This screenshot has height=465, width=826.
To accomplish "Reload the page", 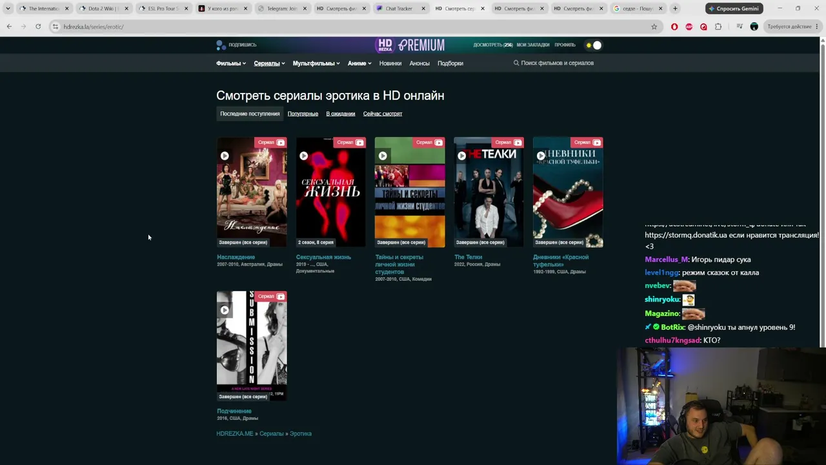I will tap(38, 26).
